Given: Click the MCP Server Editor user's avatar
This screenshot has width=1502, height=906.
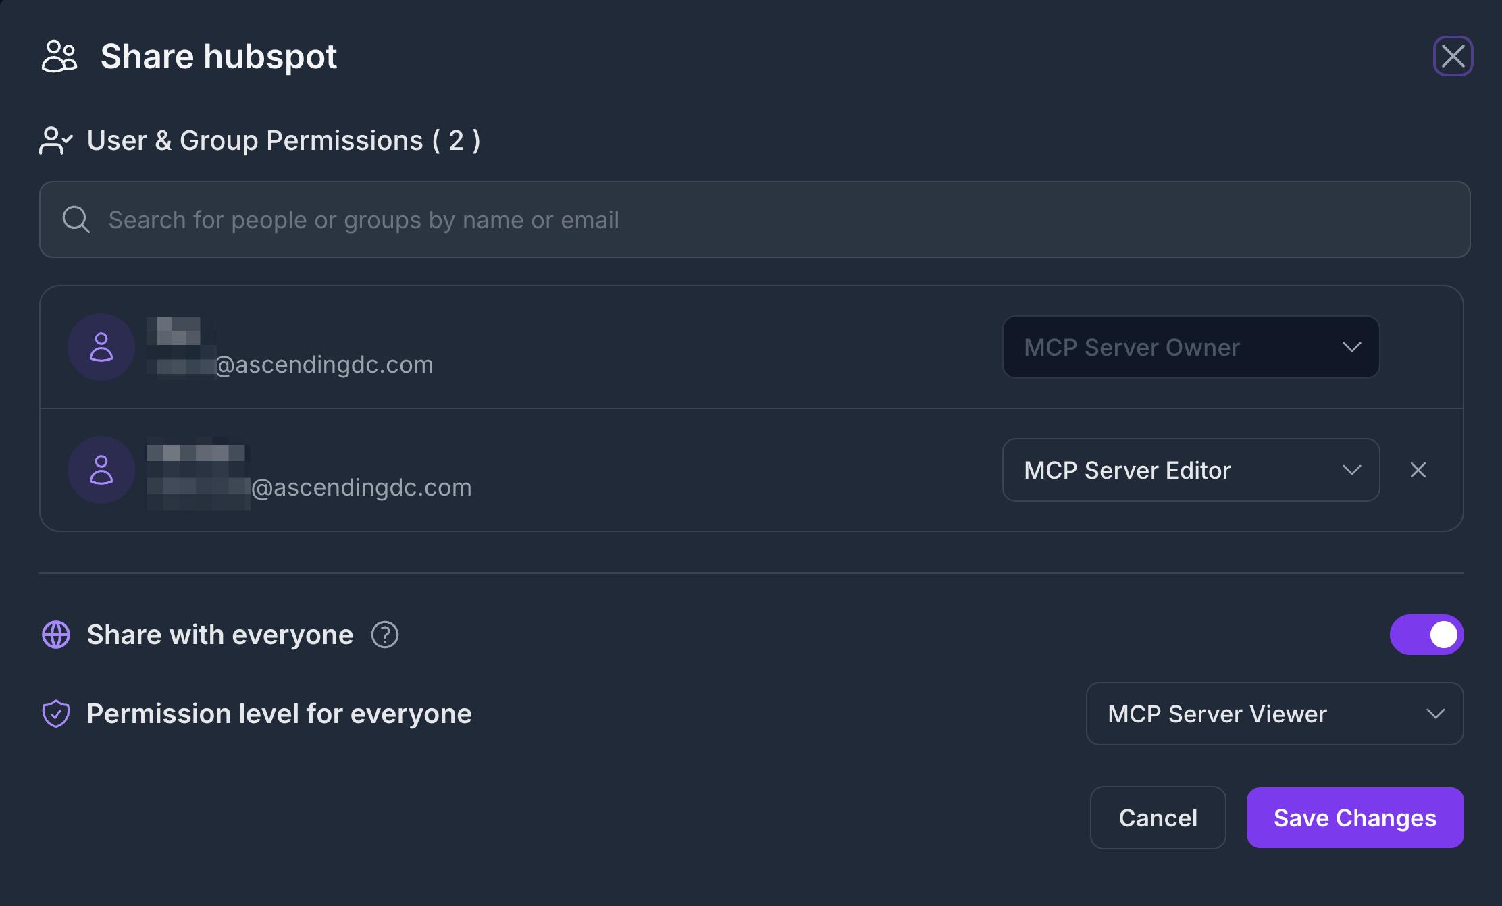Looking at the screenshot, I should click(101, 470).
